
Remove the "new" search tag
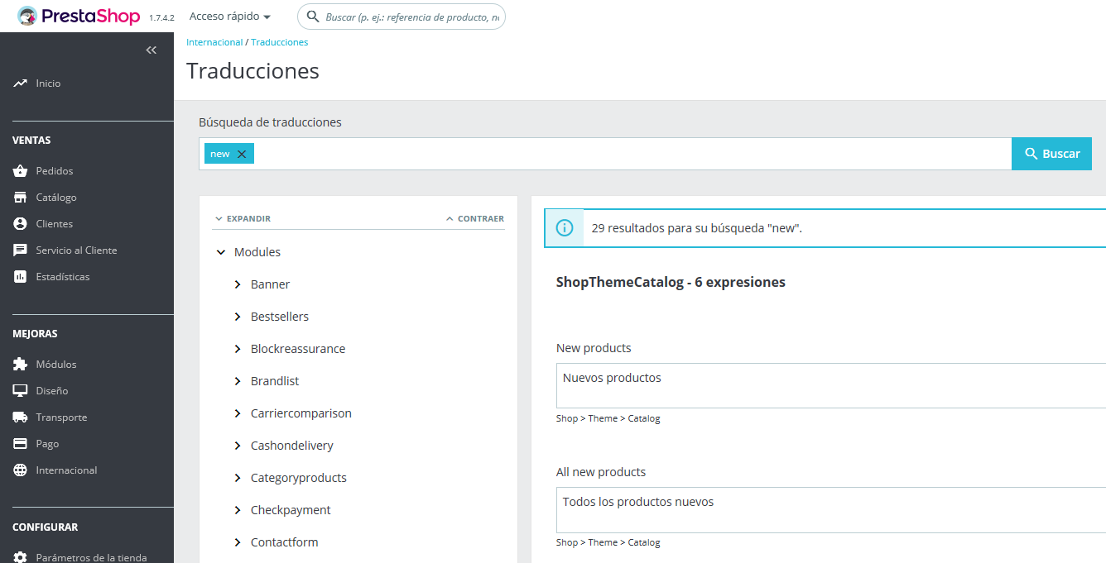[242, 155]
